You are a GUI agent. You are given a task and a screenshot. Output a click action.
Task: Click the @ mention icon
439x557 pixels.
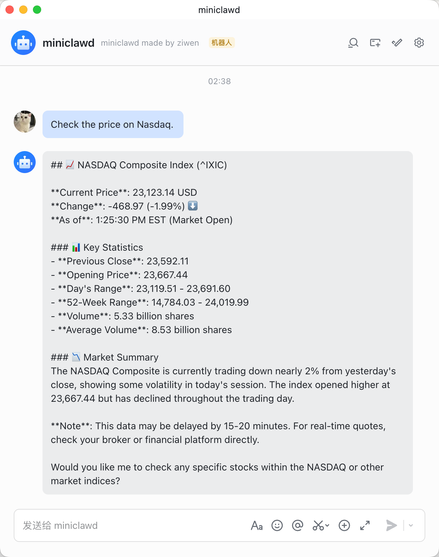click(x=298, y=525)
